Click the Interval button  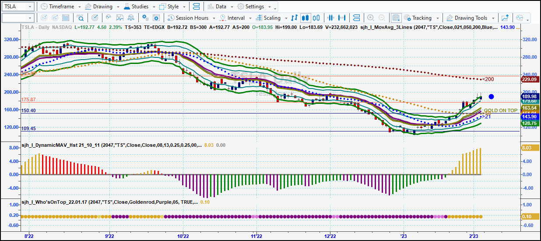pos(232,18)
